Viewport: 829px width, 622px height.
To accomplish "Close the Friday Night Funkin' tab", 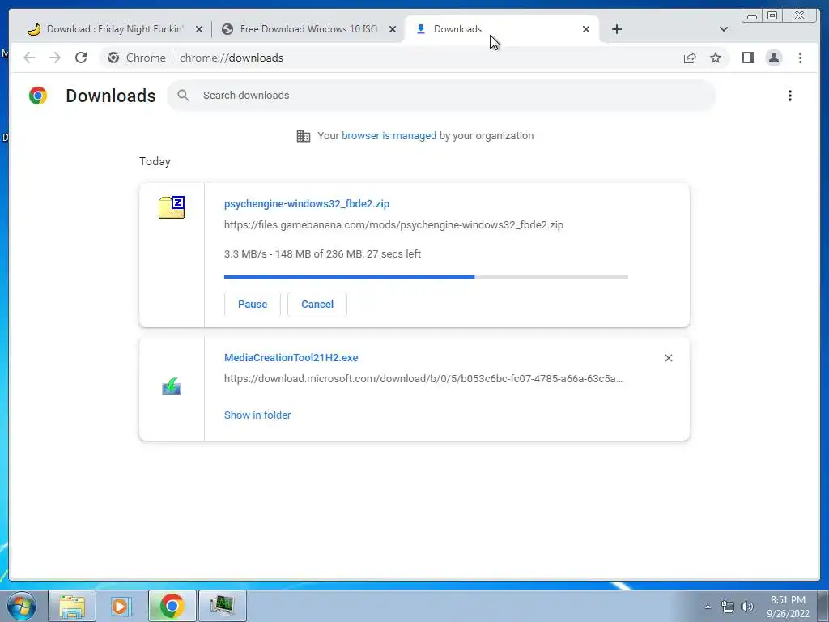I will [199, 29].
